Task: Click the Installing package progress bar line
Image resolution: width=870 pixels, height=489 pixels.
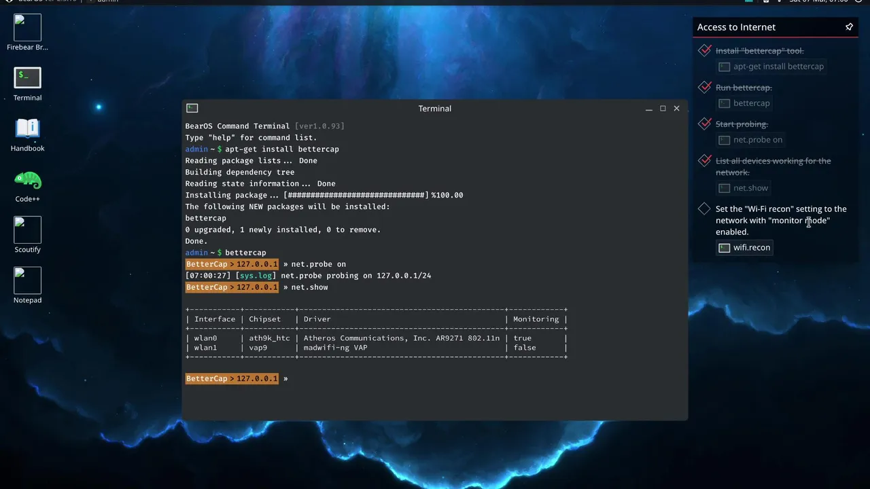Action: [324, 195]
